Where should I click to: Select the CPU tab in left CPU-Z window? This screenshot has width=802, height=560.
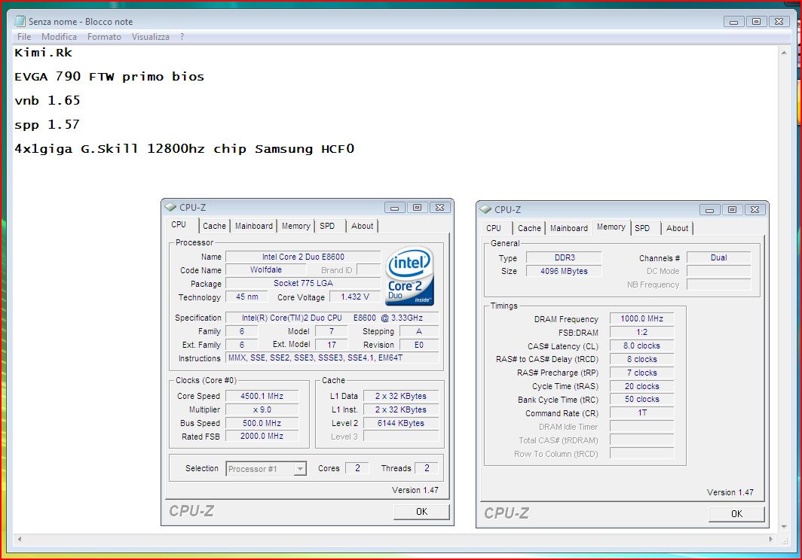(x=179, y=225)
